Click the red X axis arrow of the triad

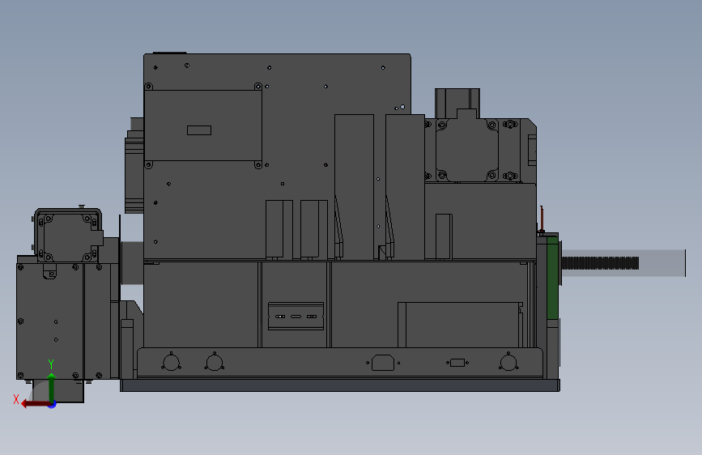point(35,404)
